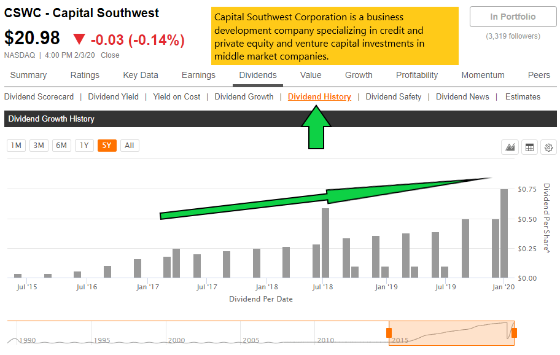The image size is (560, 355).
Task: Select the 1Y time range
Action: coord(84,146)
